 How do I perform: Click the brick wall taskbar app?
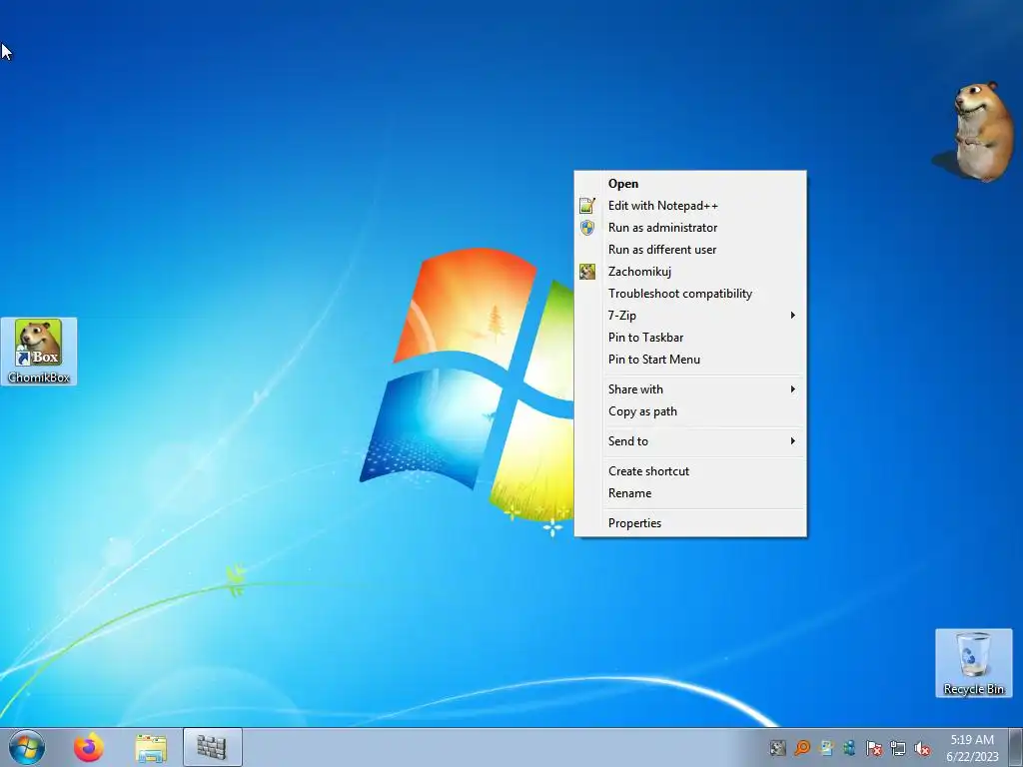(212, 747)
